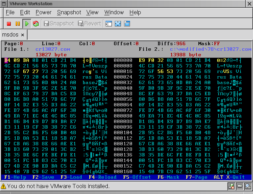Click the Snapshot toolbar button
The width and height of the screenshot is (253, 194).
pos(58,24)
